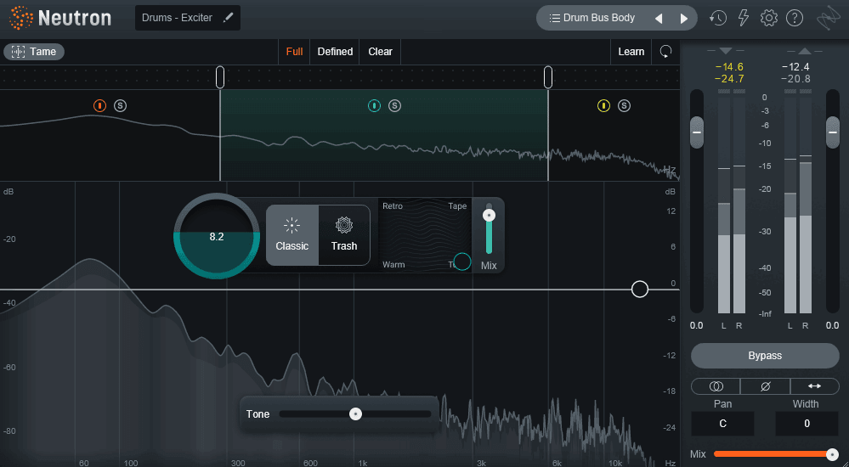The width and height of the screenshot is (849, 467).
Task: Click the Tone slider handle
Action: 355,414
